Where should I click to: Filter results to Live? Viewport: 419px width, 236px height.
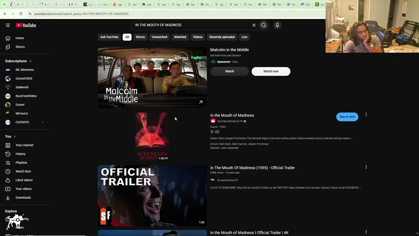pos(245,37)
